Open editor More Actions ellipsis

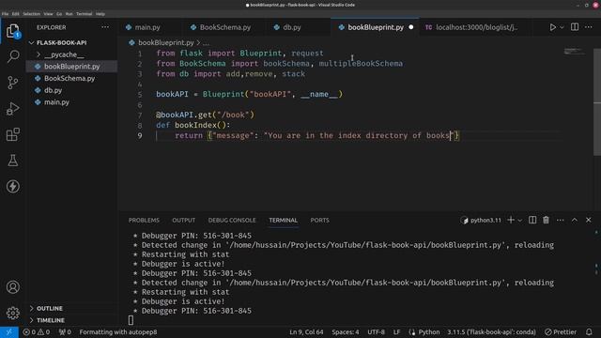589,27
